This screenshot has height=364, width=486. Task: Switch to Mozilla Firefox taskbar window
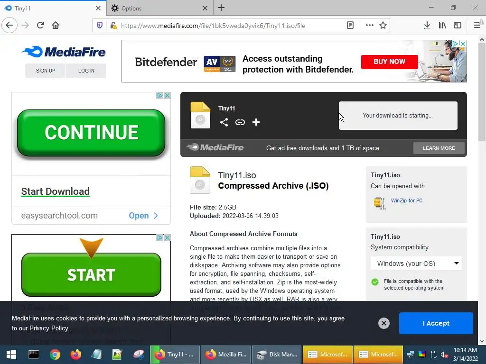coord(226,355)
